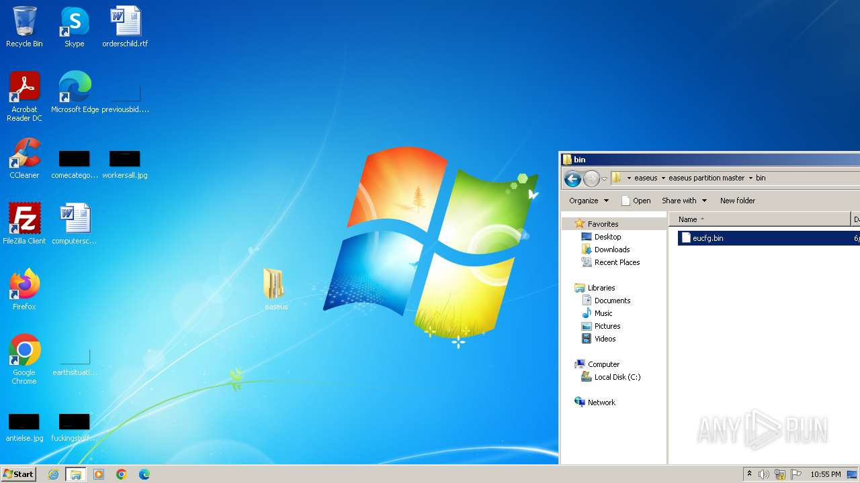860x483 pixels.
Task: Select the fuckingstuff... image file
Action: (75, 428)
